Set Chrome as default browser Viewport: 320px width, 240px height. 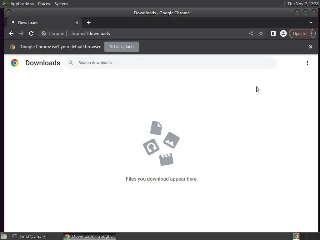pyautogui.click(x=122, y=47)
